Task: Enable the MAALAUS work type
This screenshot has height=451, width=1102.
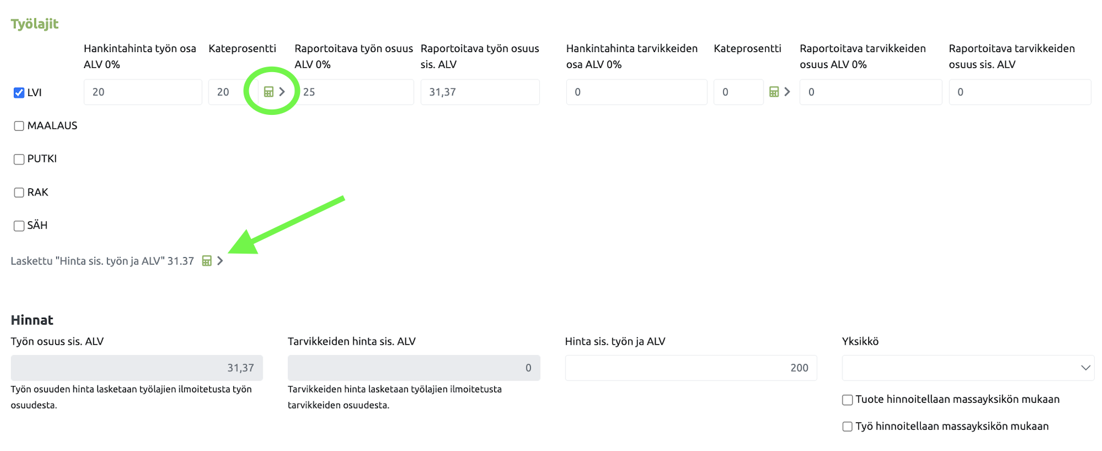Action: click(x=19, y=126)
